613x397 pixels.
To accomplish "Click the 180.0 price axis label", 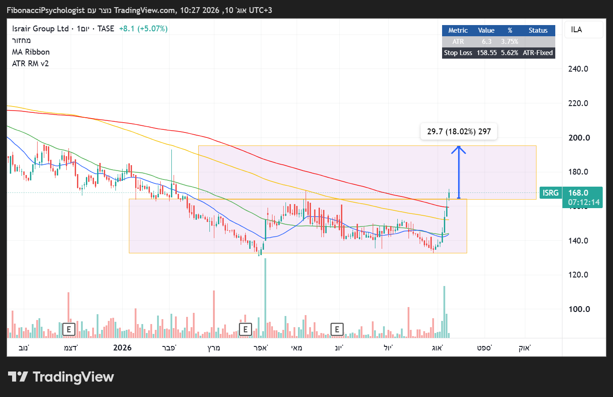I will pos(578,172).
